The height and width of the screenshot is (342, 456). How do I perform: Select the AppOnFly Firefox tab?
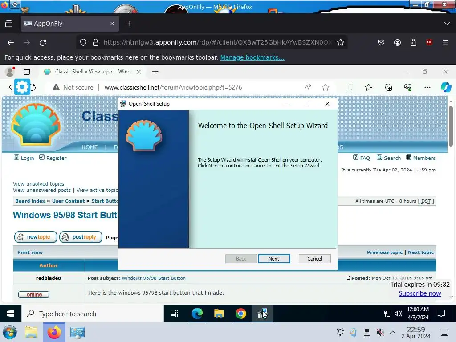point(70,24)
